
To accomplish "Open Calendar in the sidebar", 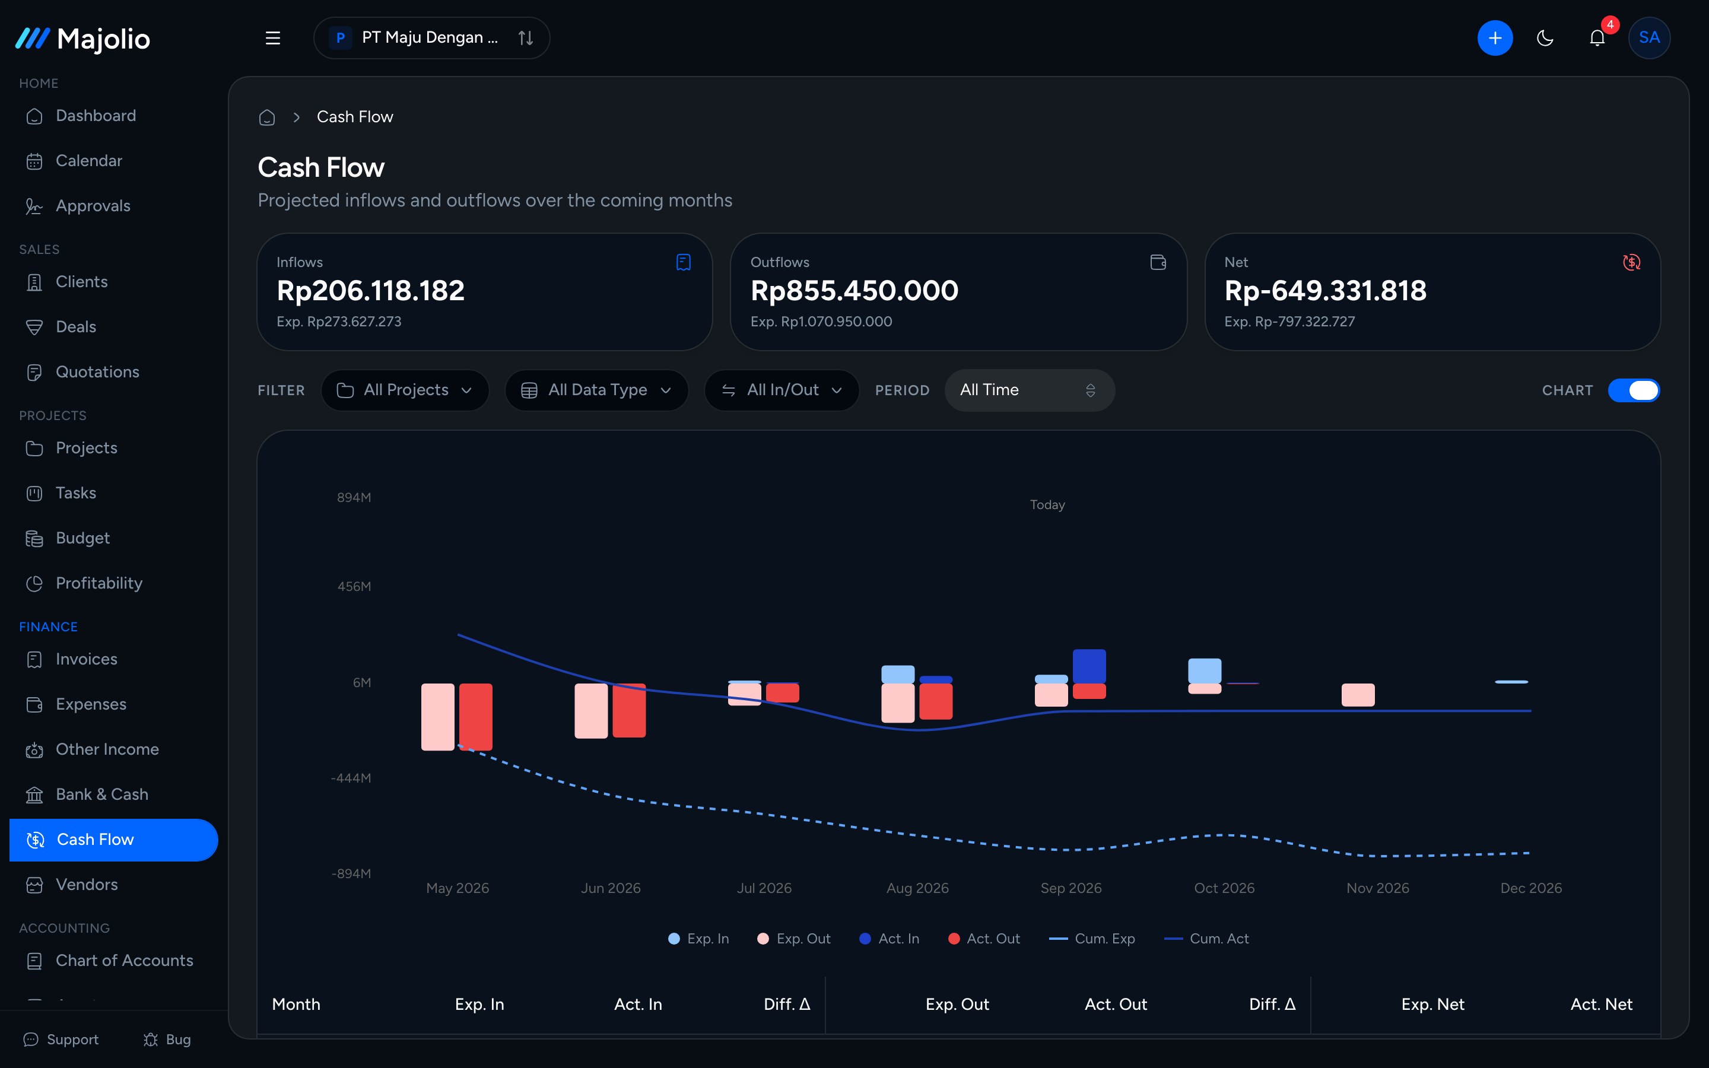I will (114, 161).
